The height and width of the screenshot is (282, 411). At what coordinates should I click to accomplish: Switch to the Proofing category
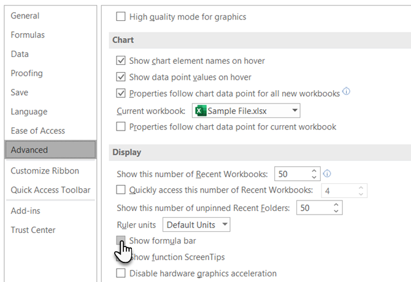pyautogui.click(x=27, y=73)
